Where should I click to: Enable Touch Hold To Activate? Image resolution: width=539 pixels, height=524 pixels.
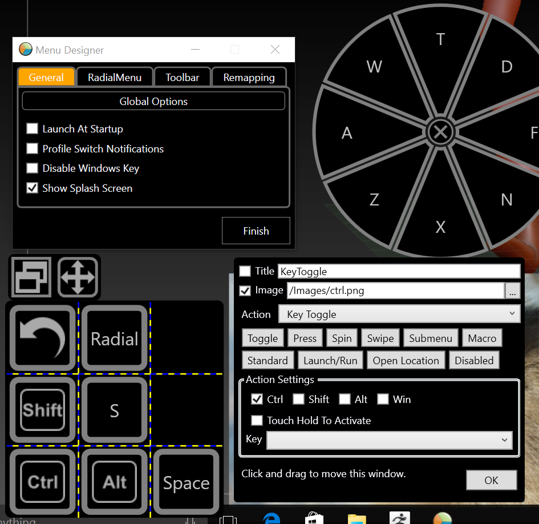(x=257, y=421)
